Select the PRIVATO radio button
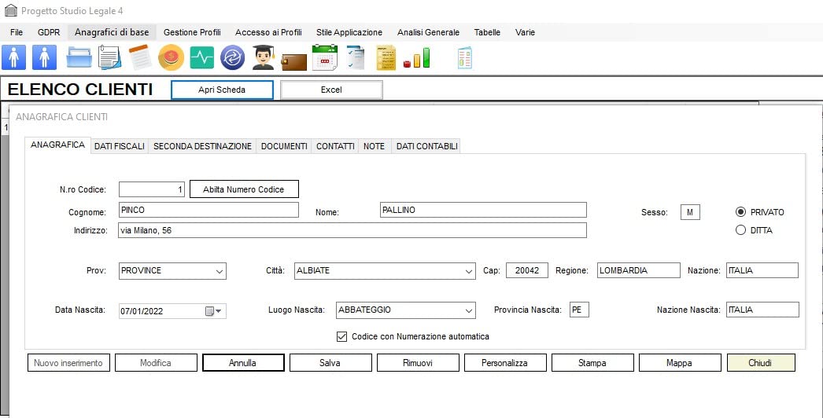Screen dimensions: 823x418 point(740,212)
